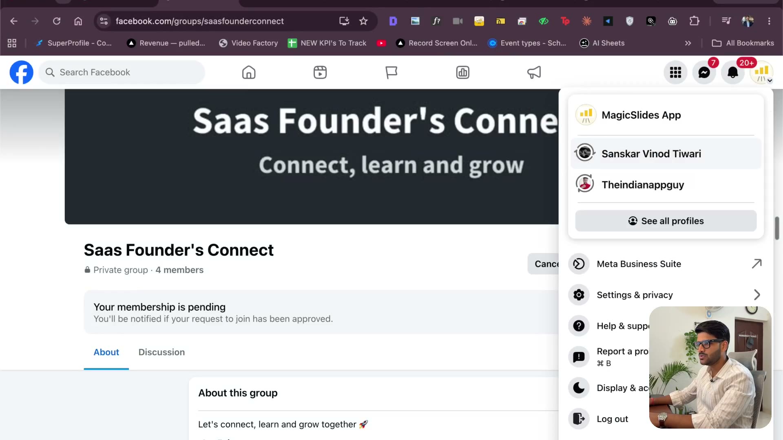Go back using the browser back arrow
The width and height of the screenshot is (783, 440).
pos(14,21)
